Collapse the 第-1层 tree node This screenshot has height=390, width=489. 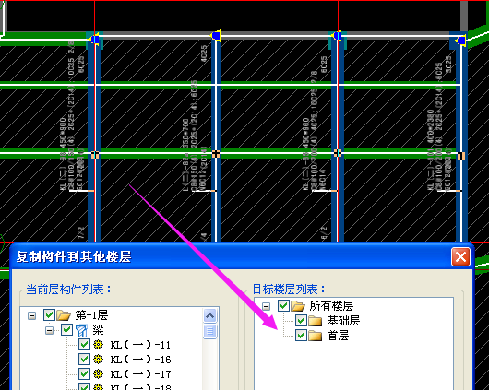pos(31,315)
